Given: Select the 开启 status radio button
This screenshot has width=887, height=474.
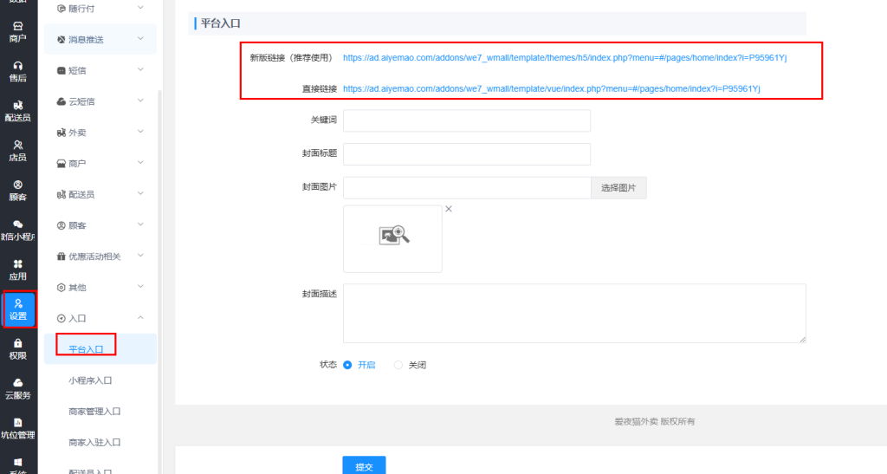Looking at the screenshot, I should click(348, 365).
